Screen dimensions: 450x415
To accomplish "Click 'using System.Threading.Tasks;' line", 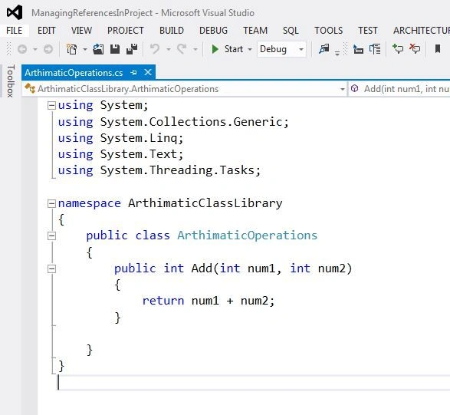I will pos(159,170).
